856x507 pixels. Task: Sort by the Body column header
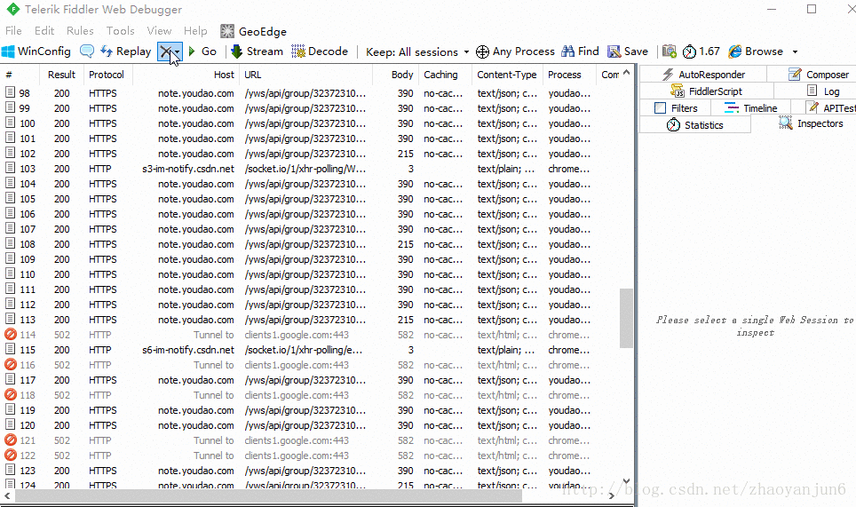396,75
